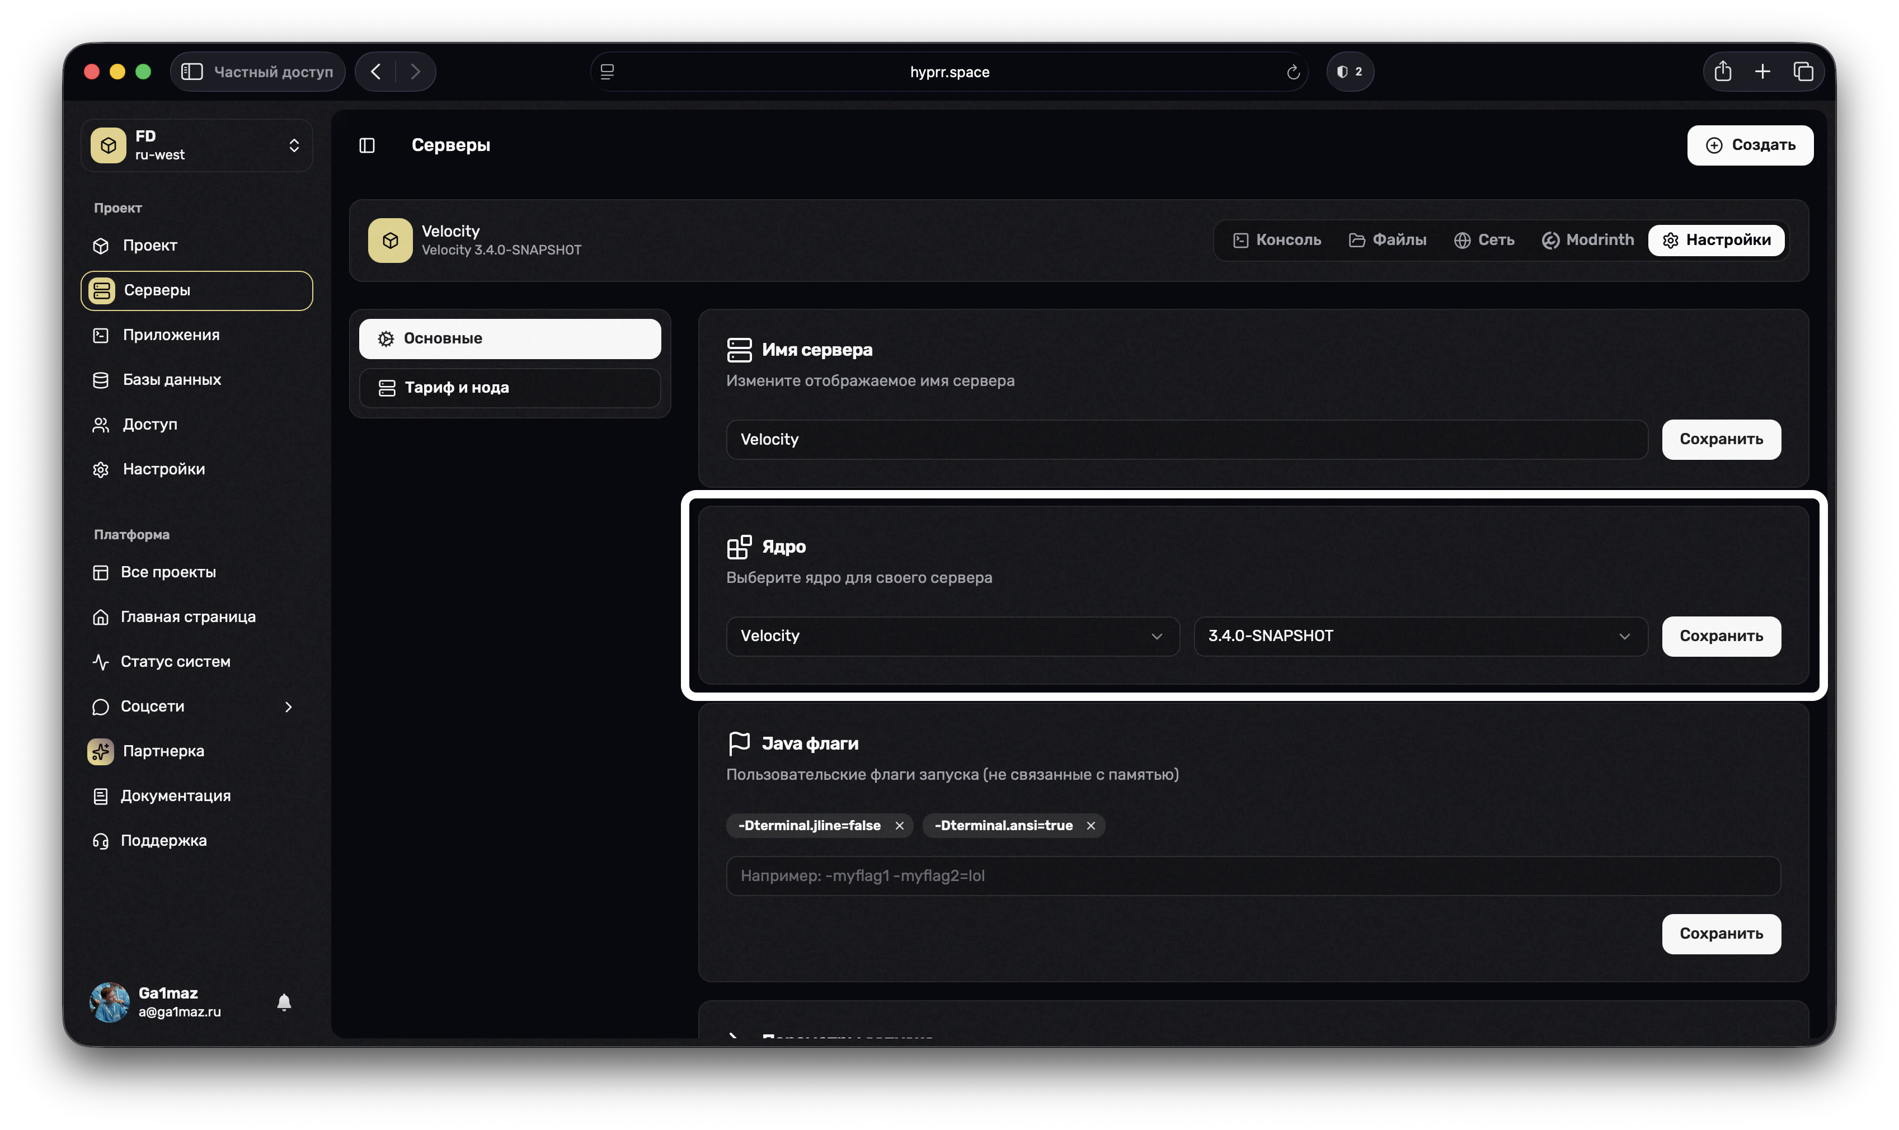1899x1130 pixels.
Task: Remove the -Dterminal.ansi=true flag
Action: point(1090,826)
